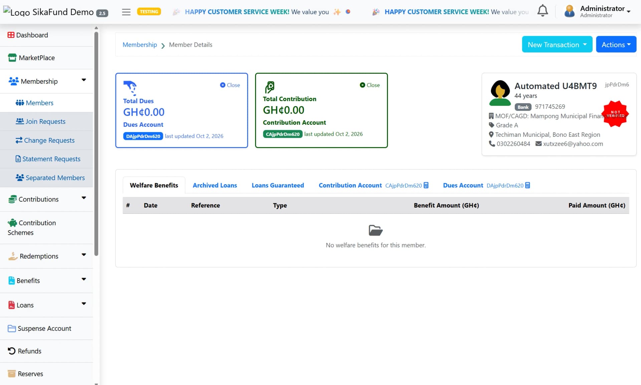Screen dimensions: 641x385
Task: Click the bank number 971745269
Action: click(550, 106)
